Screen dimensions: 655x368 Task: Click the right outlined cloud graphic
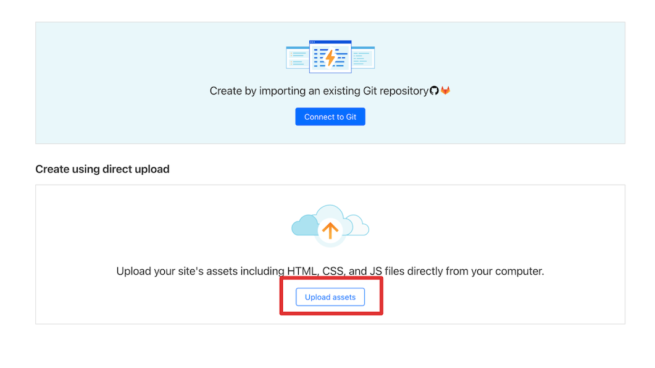(357, 226)
